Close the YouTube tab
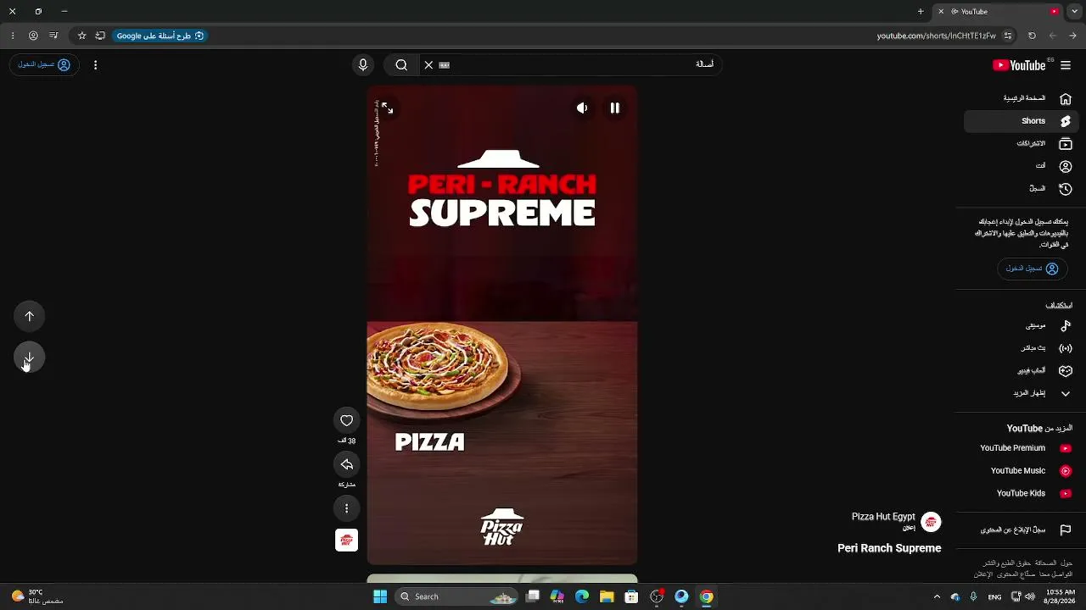 point(940,12)
